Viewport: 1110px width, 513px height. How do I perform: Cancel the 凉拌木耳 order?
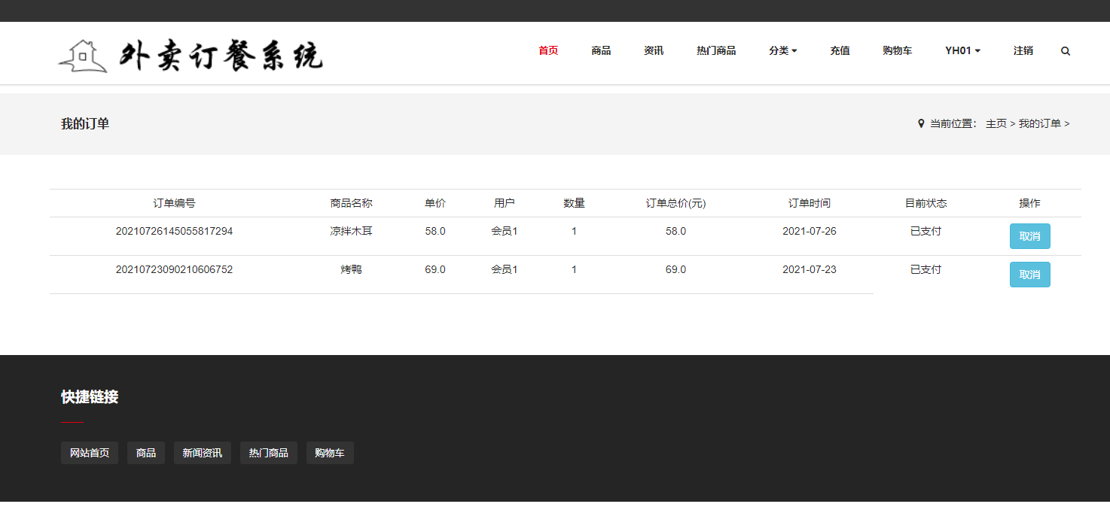(1029, 236)
